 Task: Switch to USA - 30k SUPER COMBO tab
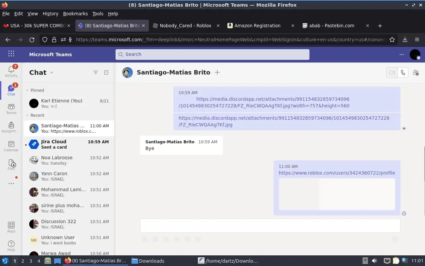(x=37, y=26)
